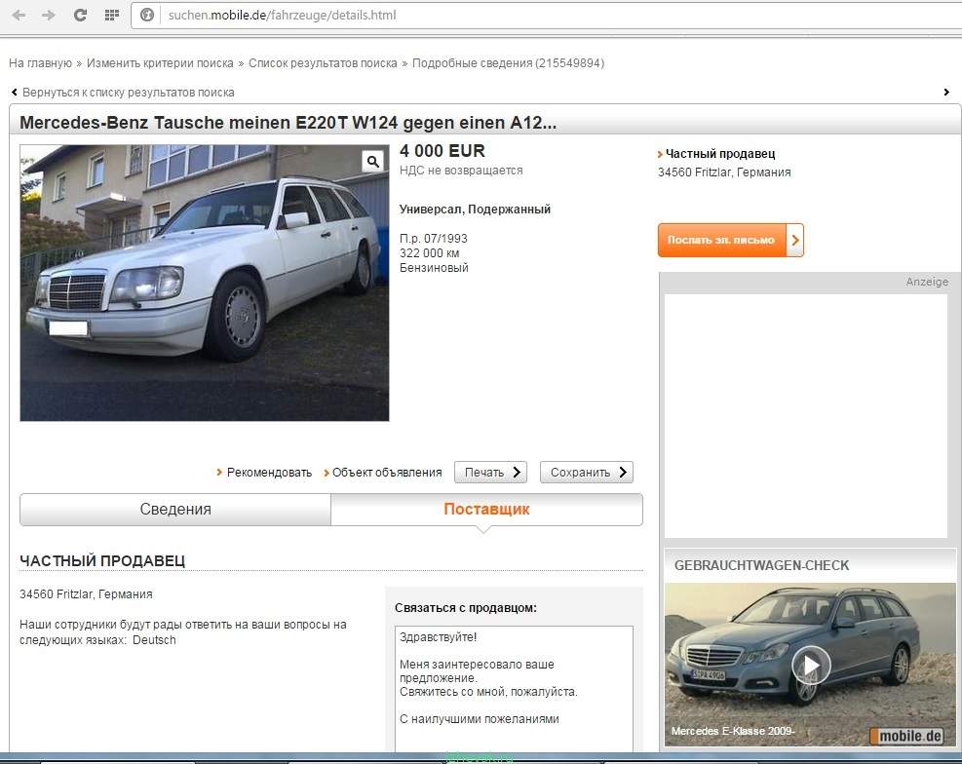Click the Сохранить button
The width and height of the screenshot is (962, 764).
tap(587, 472)
